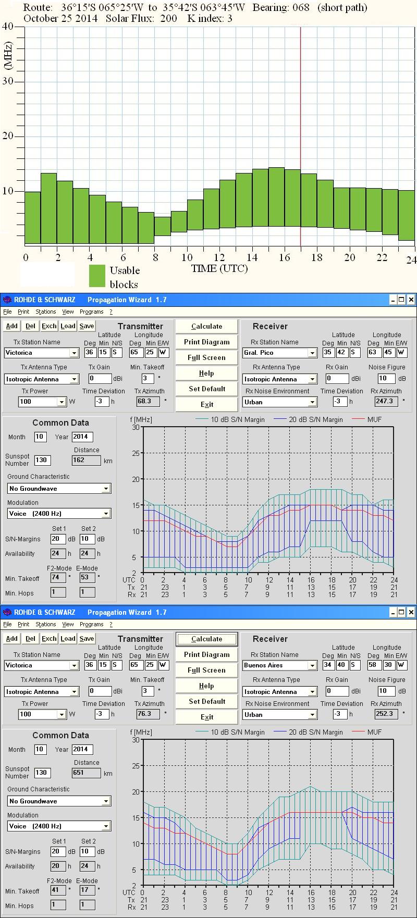Click the MUF legend in upper window chart
The width and height of the screenshot is (417, 918).
[x=367, y=419]
